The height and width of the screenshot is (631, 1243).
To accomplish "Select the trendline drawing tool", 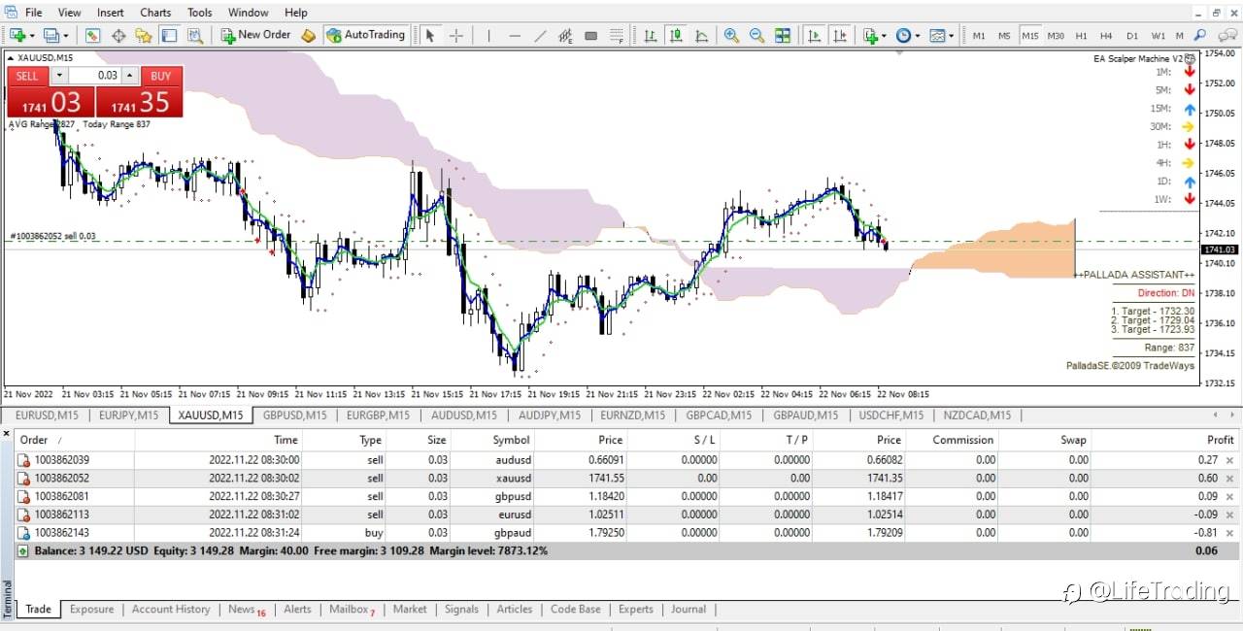I will pos(540,35).
